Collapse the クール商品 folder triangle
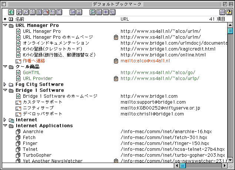Image resolution: width=235 pixels, height=170 pixels. tap(5, 66)
